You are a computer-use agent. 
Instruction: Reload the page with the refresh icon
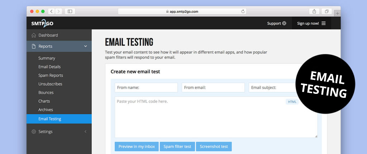[x=243, y=11]
